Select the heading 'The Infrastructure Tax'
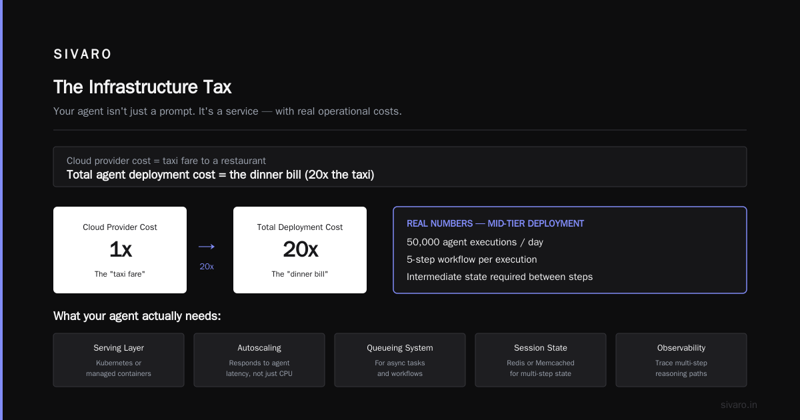800x420 pixels. tap(143, 87)
